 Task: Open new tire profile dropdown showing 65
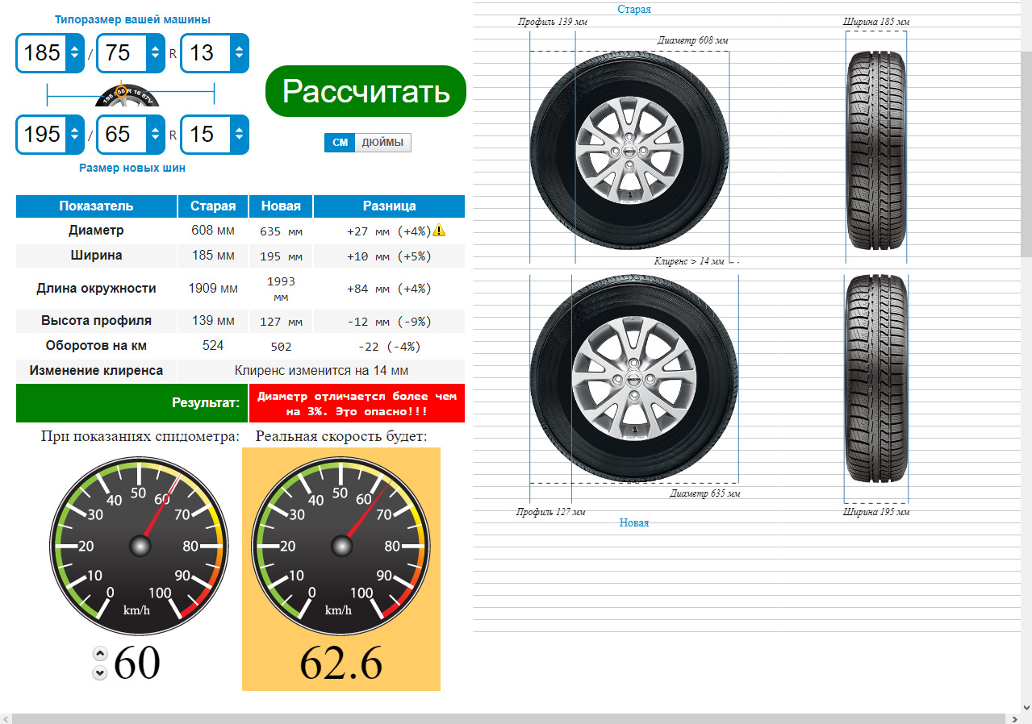[x=132, y=134]
